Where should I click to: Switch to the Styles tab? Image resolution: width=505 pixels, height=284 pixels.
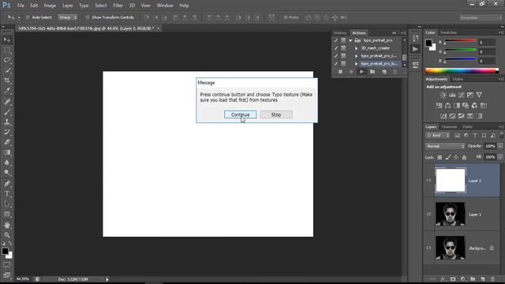tap(458, 79)
